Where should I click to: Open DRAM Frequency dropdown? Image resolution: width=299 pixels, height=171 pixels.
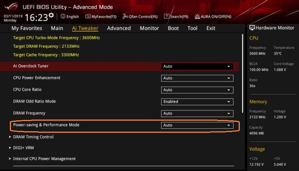pyautogui.click(x=197, y=113)
